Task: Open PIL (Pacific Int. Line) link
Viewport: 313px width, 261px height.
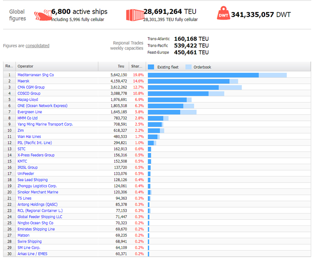Action: point(35,143)
